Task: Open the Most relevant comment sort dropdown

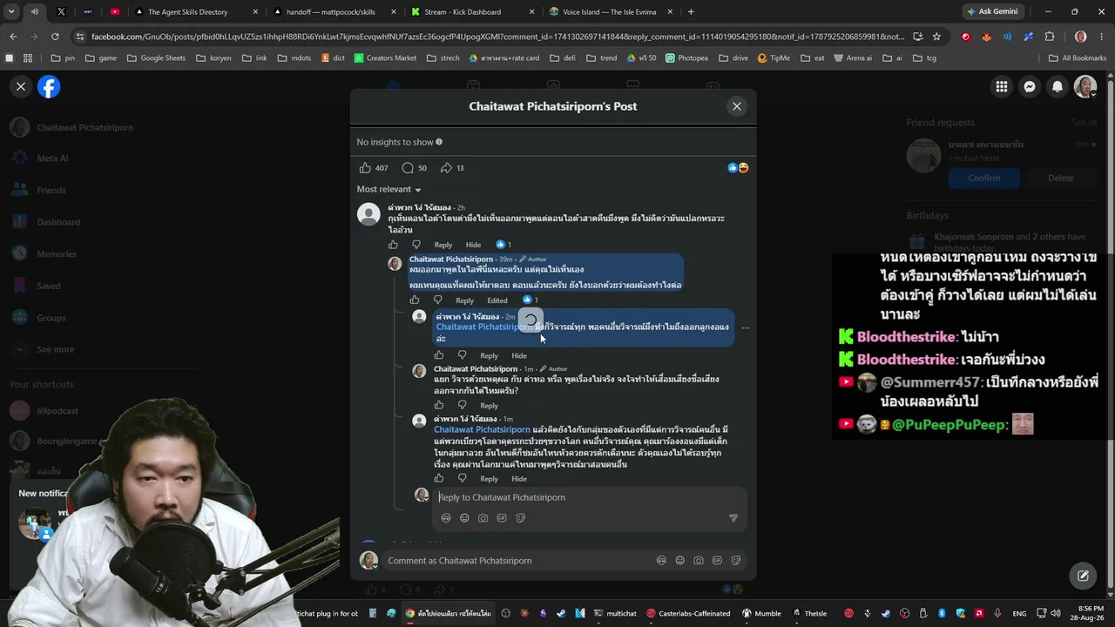Action: coord(389,190)
